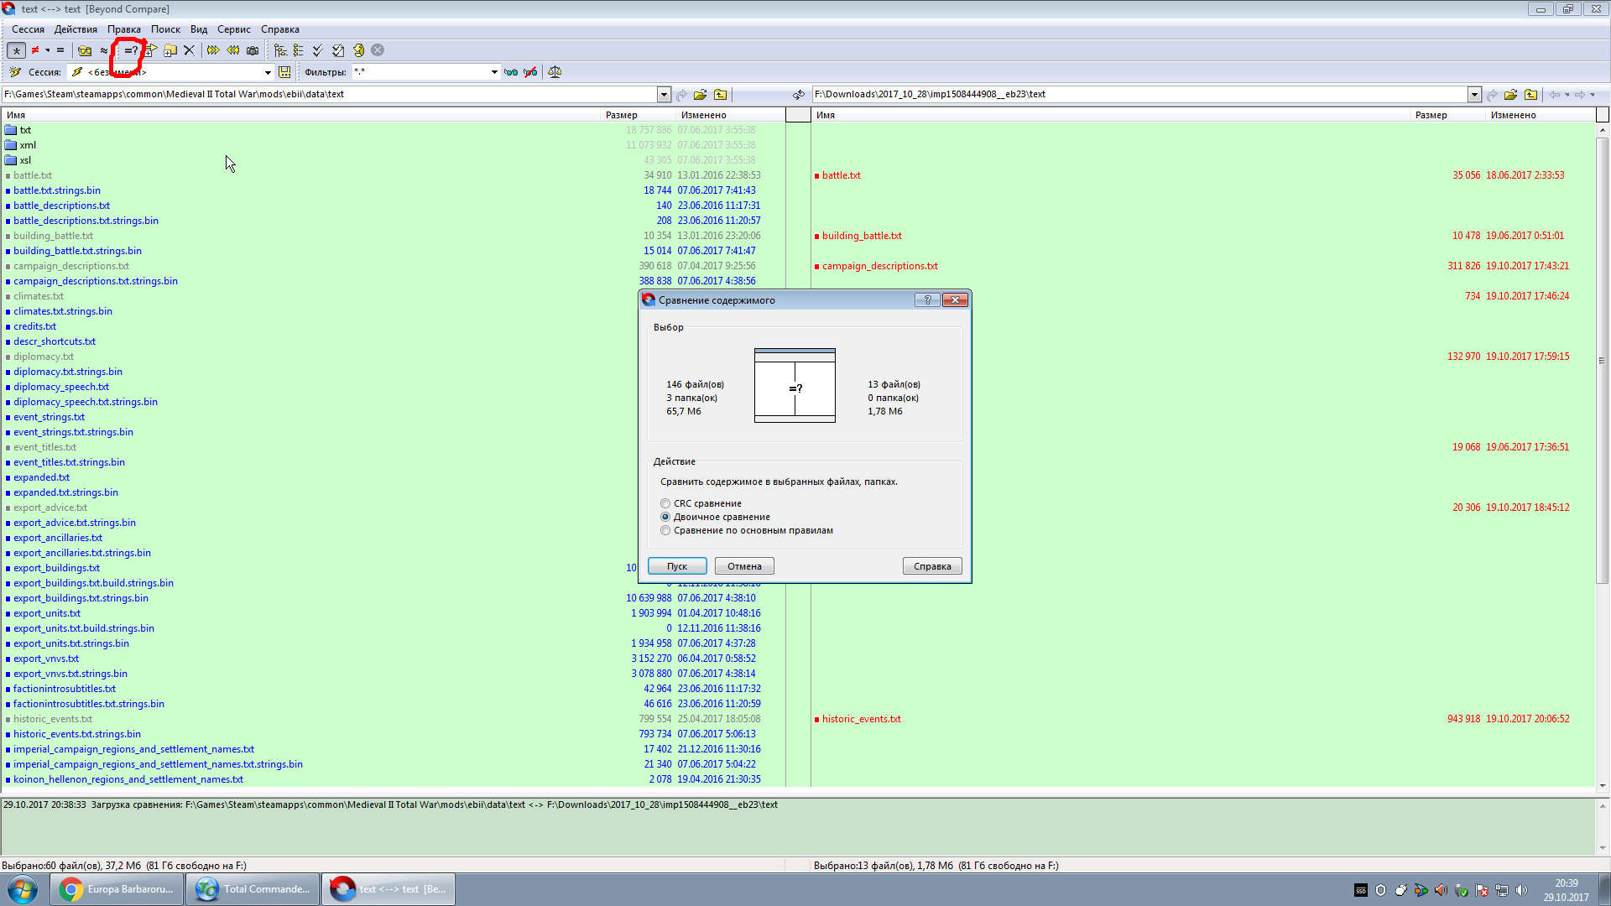Image resolution: width=1611 pixels, height=906 pixels.
Task: Open the Действия menu
Action: [x=76, y=29]
